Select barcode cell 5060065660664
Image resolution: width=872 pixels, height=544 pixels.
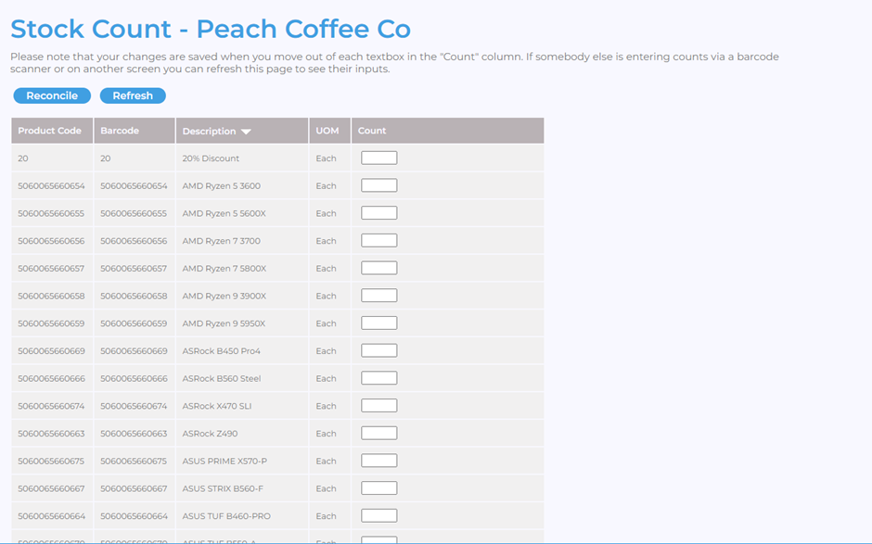coord(134,515)
